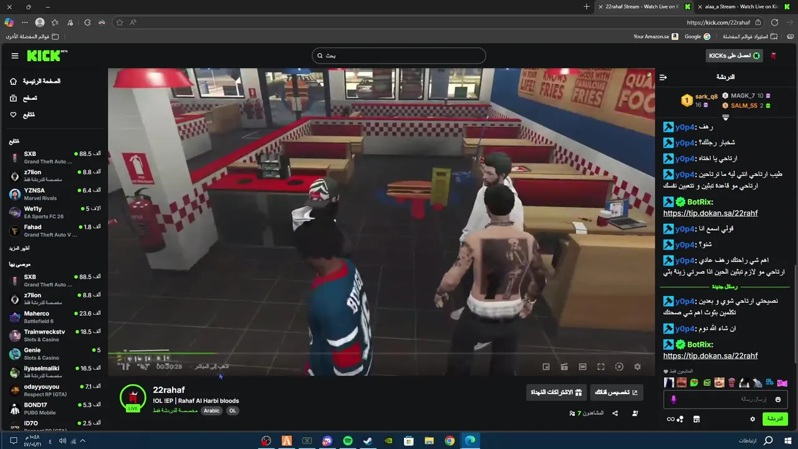Open a new browser tab
The image size is (798, 449).
coord(586,7)
